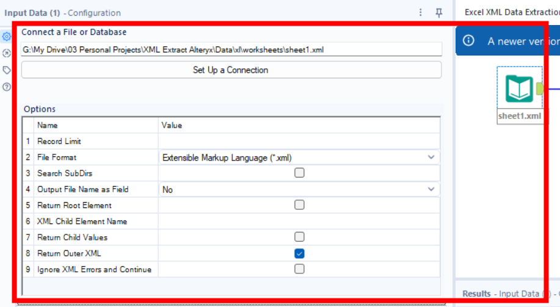Check the Return Child Values option
This screenshot has width=560, height=307.
pos(299,237)
